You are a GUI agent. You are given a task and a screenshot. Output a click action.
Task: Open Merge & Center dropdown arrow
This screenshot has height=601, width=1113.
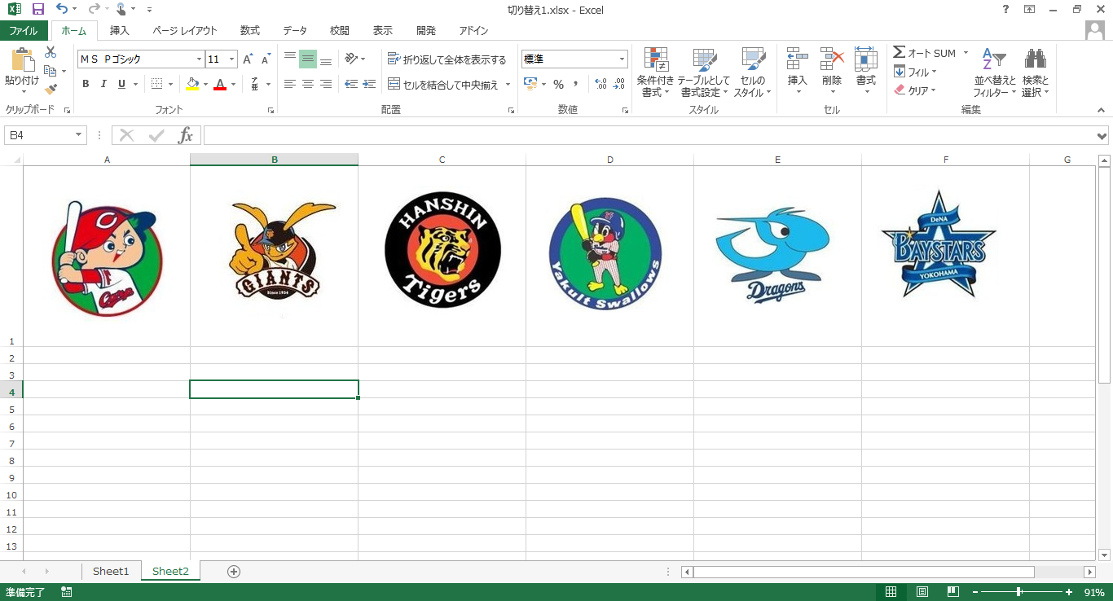[x=508, y=85]
